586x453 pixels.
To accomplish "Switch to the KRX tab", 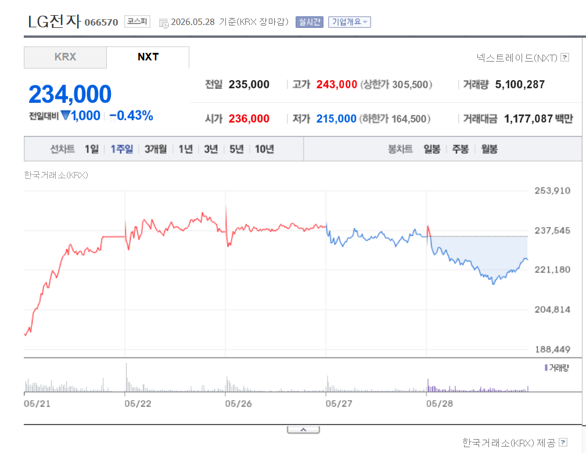I will 66,57.
